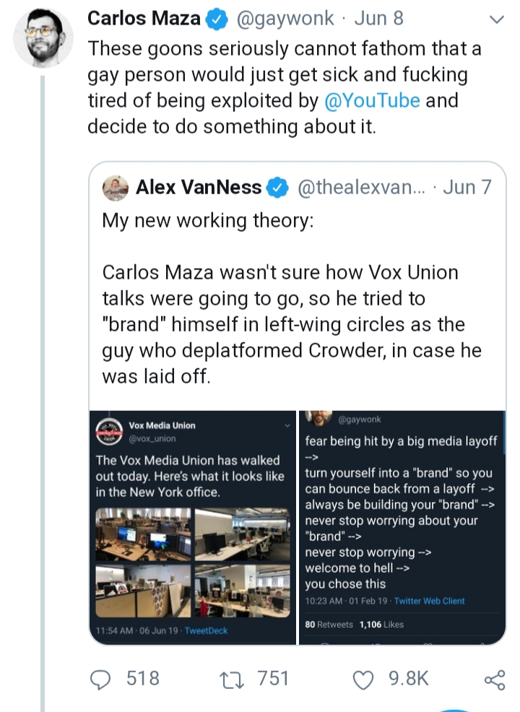Open Carlos Maza's display name

(x=144, y=19)
